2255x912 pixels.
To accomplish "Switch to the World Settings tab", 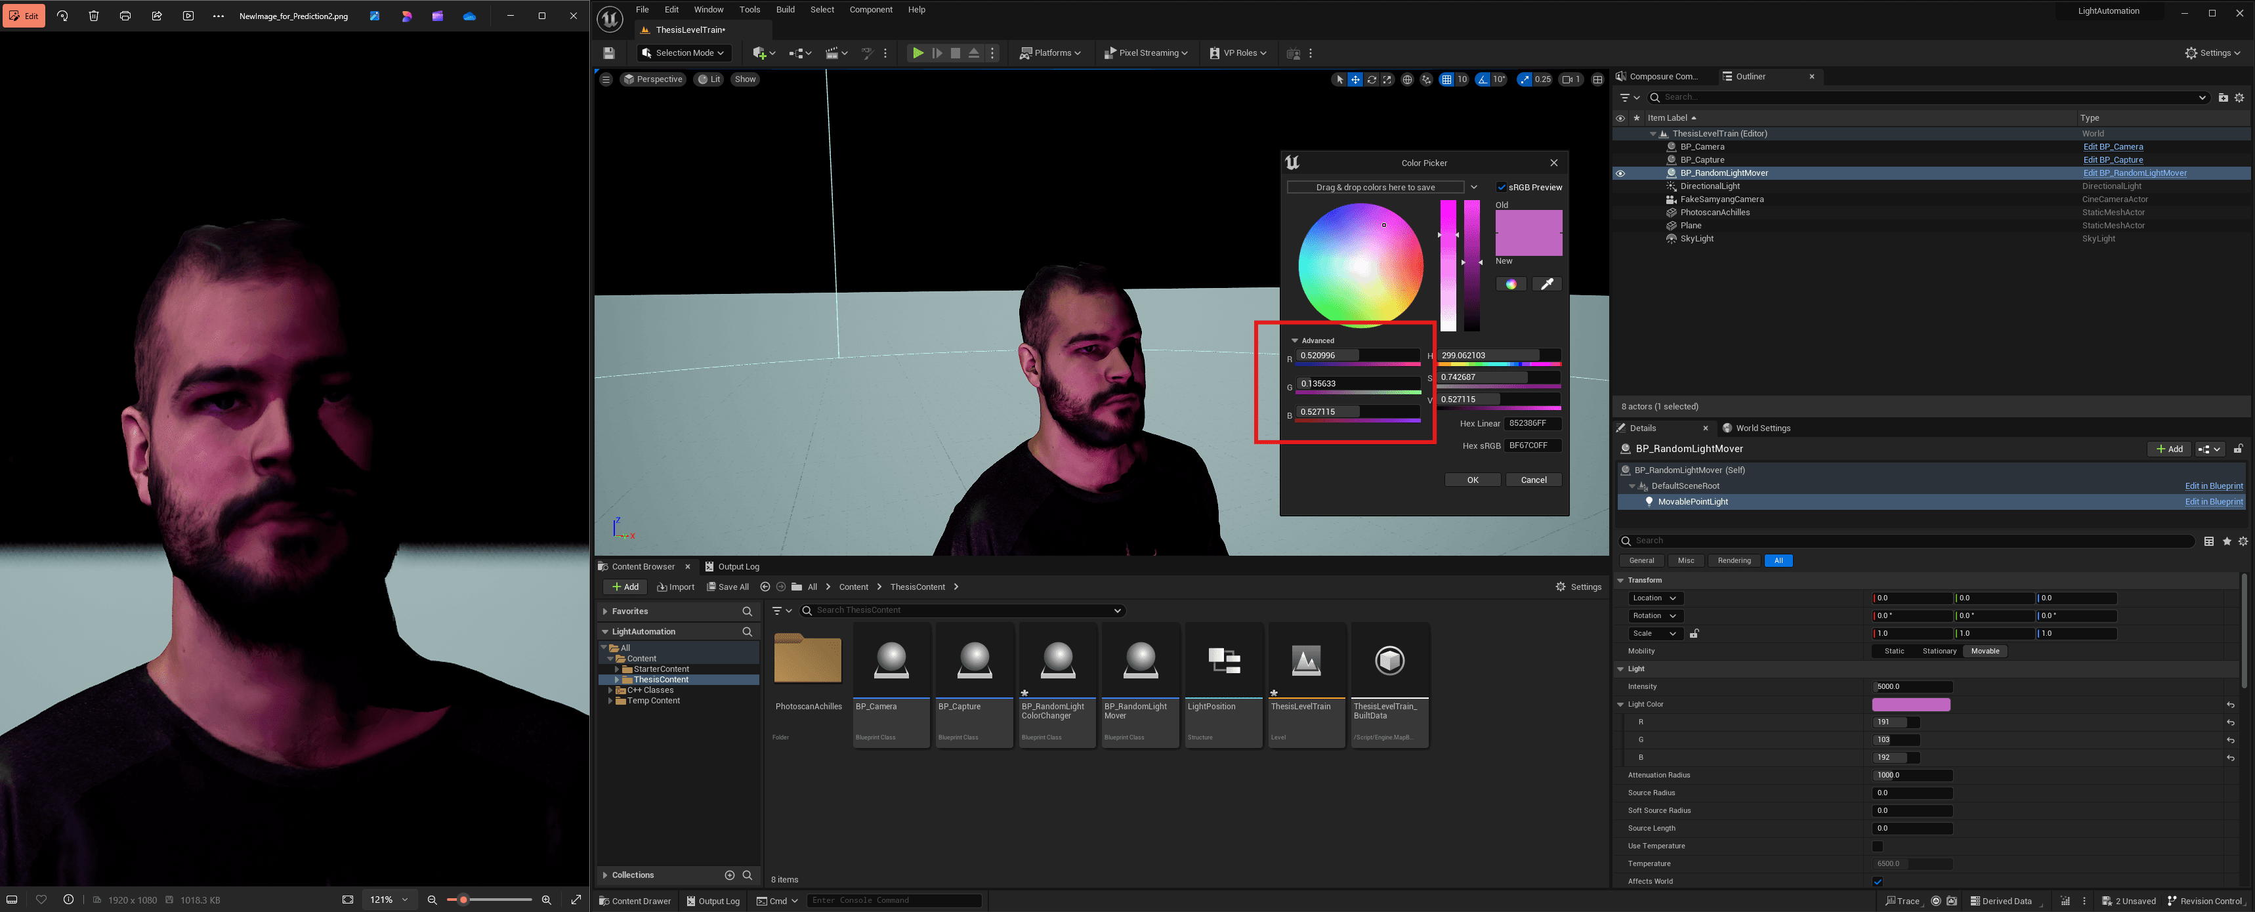I will coord(1761,429).
